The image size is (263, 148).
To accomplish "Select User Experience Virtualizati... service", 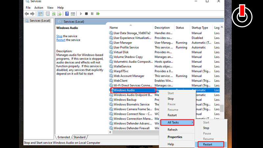I will [x=132, y=38].
